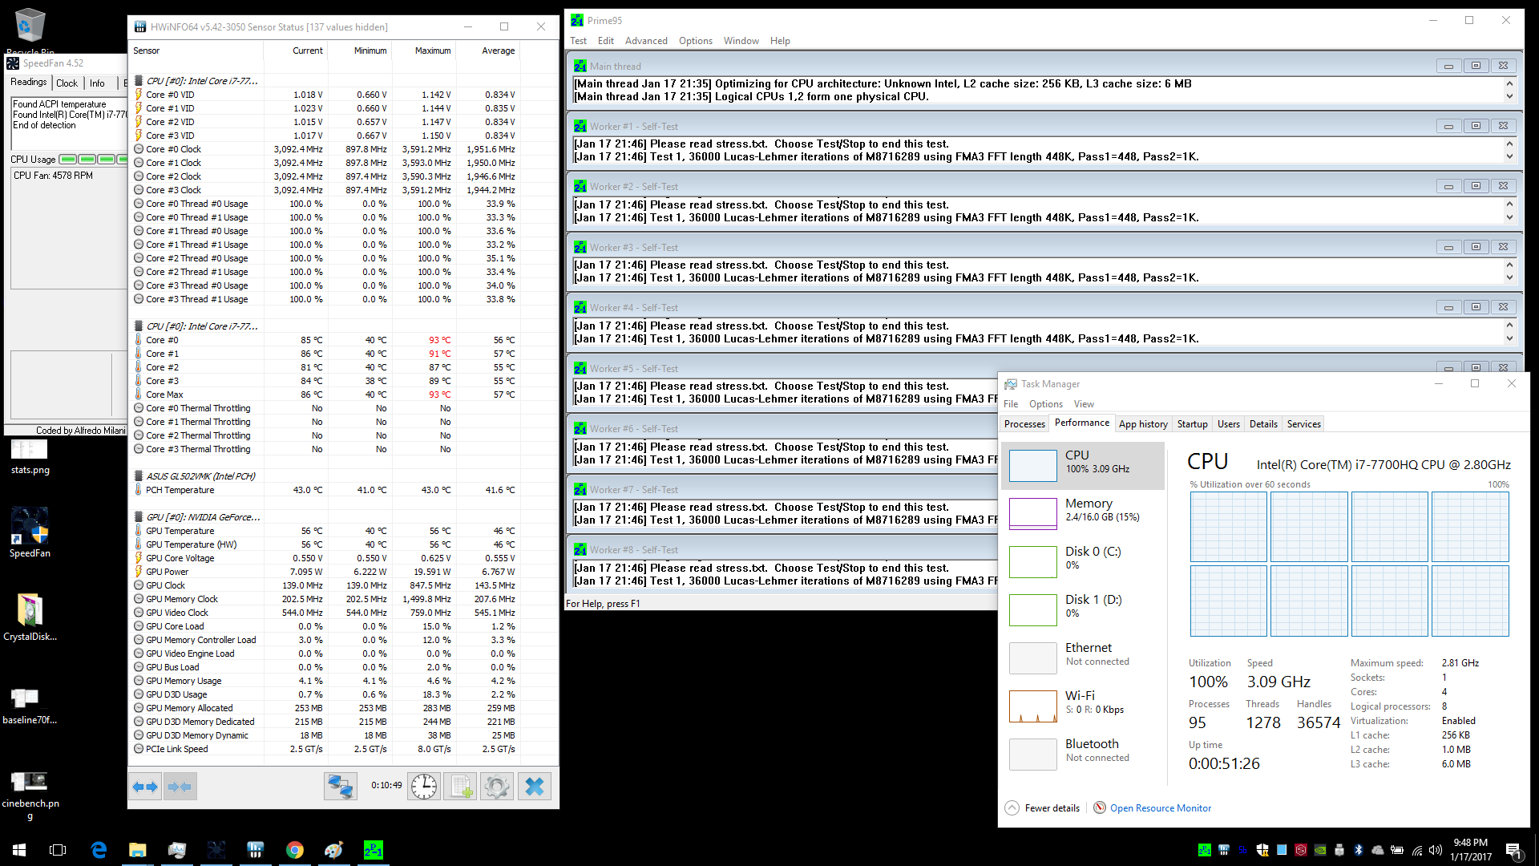Select CrystalDisk desktop shortcut
This screenshot has height=866, width=1539.
tap(30, 617)
